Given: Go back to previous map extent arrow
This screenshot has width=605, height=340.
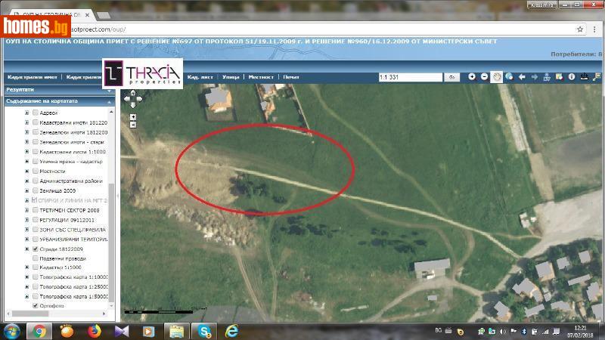Looking at the screenshot, I should (x=522, y=77).
